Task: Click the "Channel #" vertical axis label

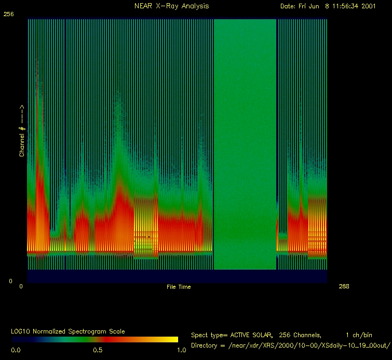Action: pyautogui.click(x=22, y=131)
